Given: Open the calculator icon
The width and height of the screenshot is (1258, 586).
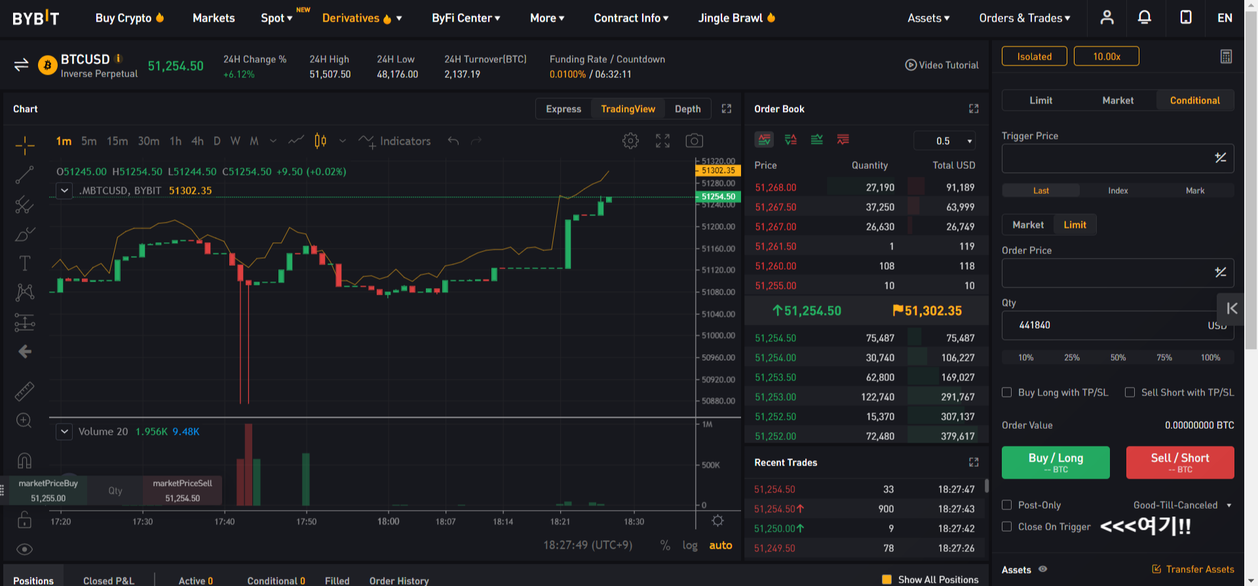Looking at the screenshot, I should pos(1226,56).
